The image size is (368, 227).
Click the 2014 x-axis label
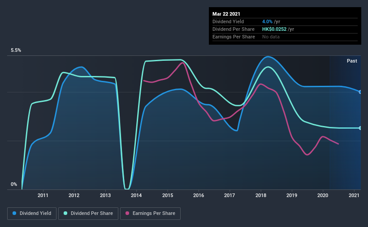click(136, 195)
